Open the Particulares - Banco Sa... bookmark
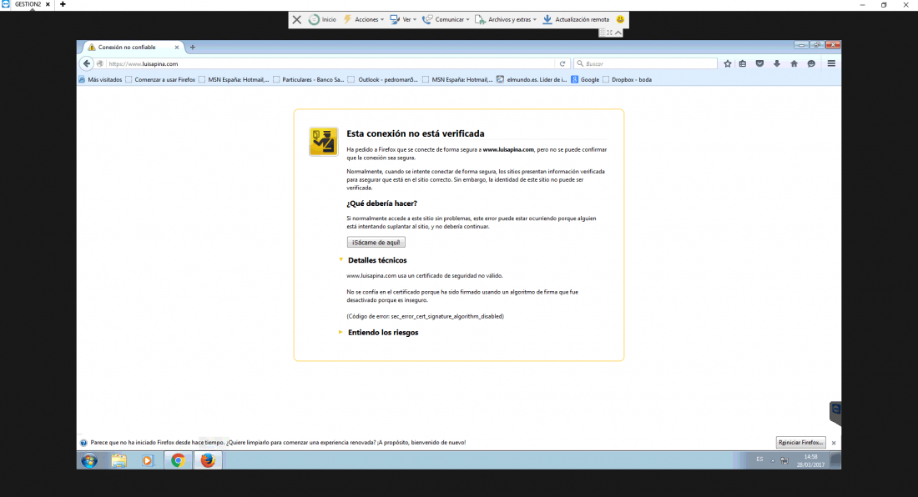The width and height of the screenshot is (918, 497). (308, 79)
